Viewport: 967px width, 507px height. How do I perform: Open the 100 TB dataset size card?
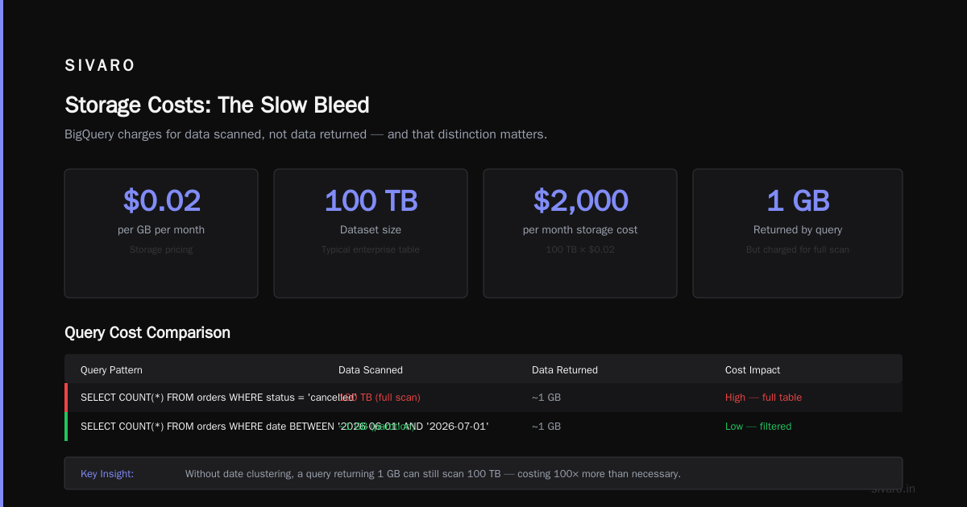point(371,233)
